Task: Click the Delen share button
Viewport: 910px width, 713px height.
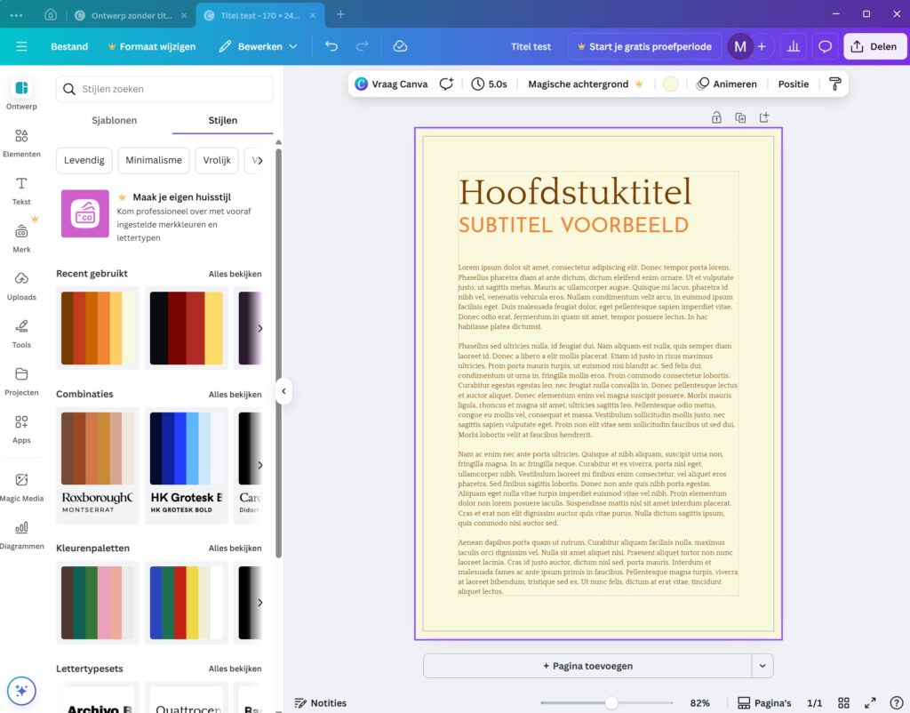Action: click(x=874, y=46)
